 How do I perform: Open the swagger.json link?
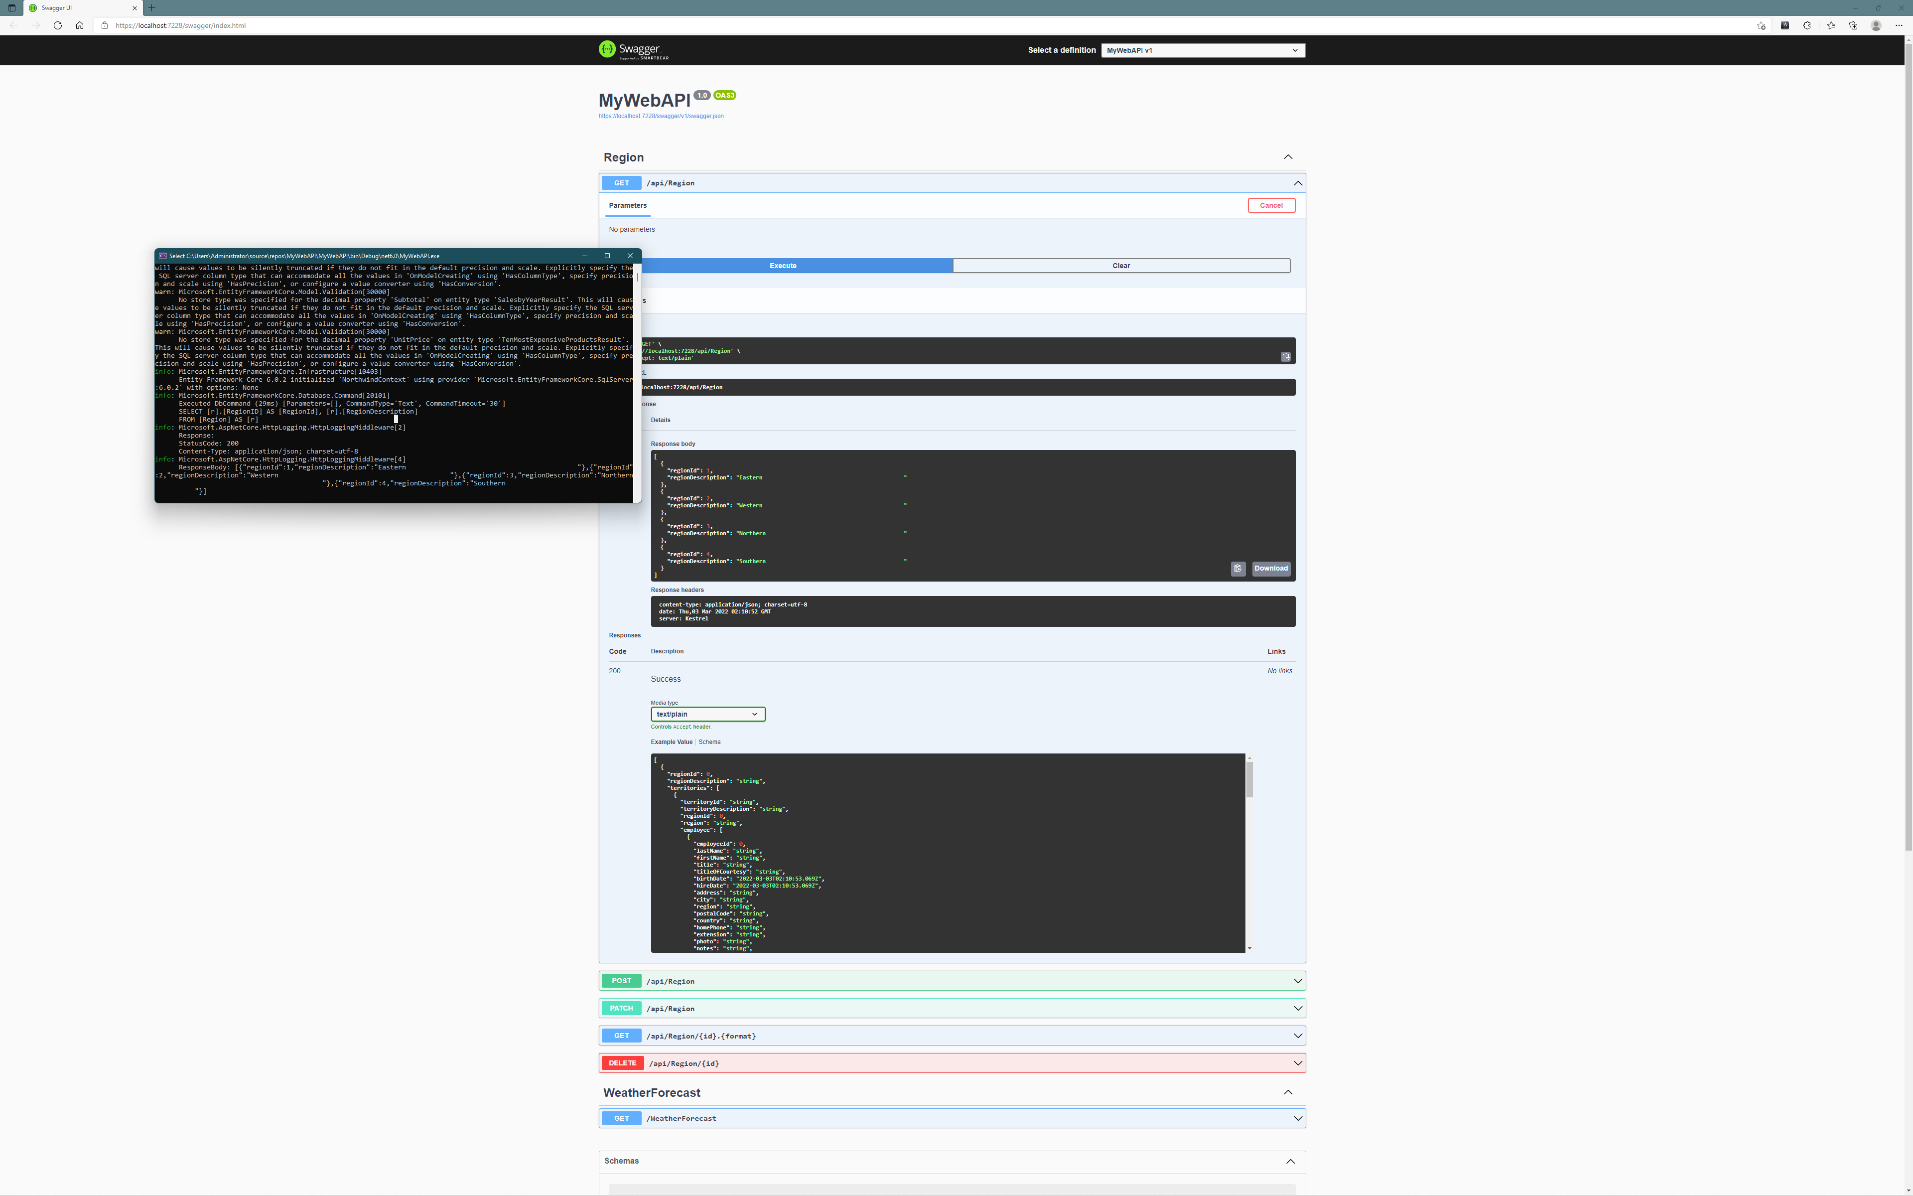coord(661,116)
